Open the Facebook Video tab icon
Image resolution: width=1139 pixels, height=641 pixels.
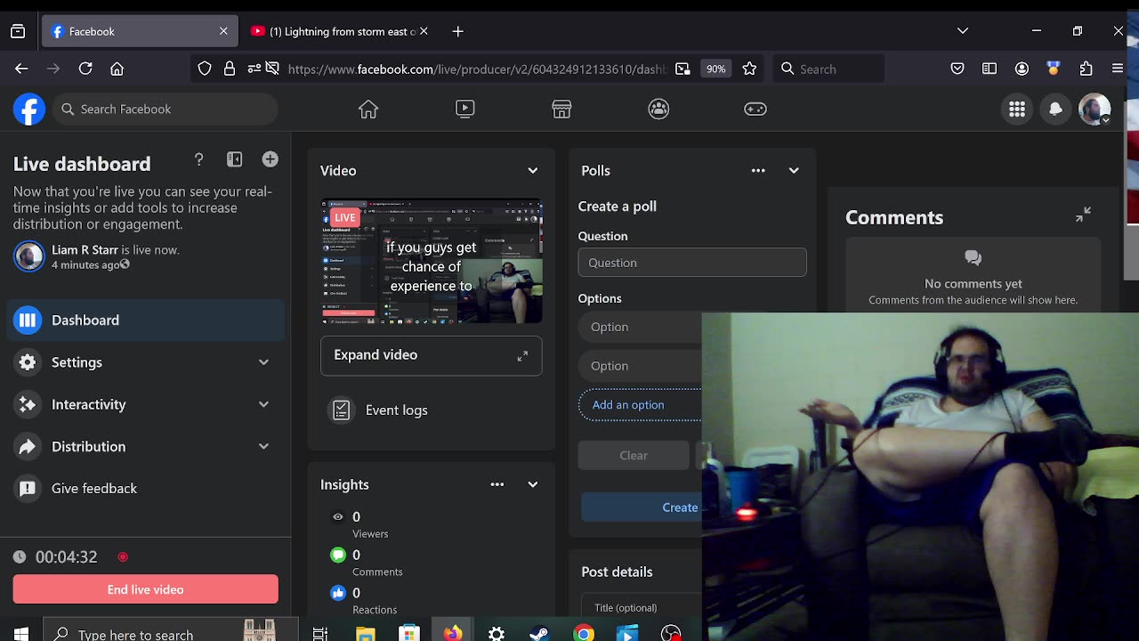465,109
